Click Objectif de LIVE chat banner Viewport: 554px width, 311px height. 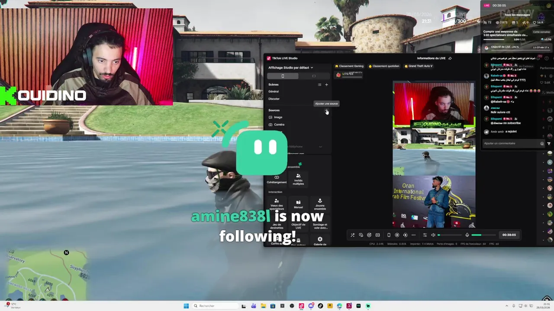518,47
